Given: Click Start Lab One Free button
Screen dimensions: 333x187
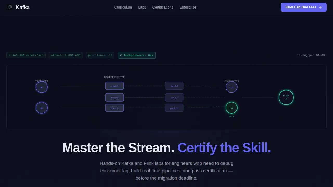Looking at the screenshot, I should point(304,7).
